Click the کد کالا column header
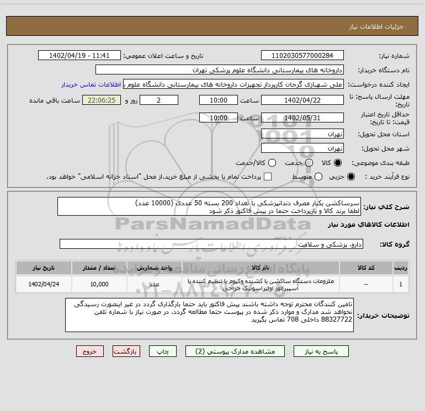Screen dimensions: 425x411 pyautogui.click(x=366, y=268)
